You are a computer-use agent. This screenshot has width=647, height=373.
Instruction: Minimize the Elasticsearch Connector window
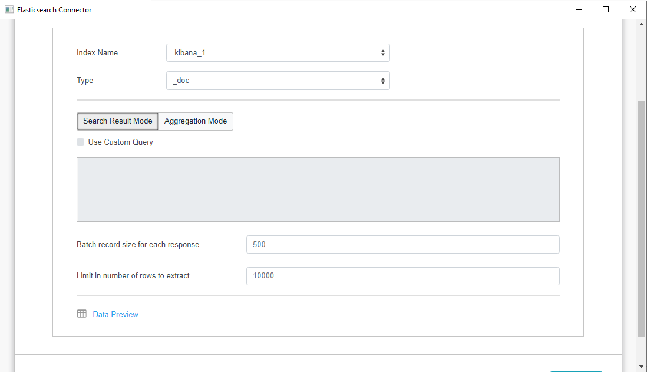point(579,9)
